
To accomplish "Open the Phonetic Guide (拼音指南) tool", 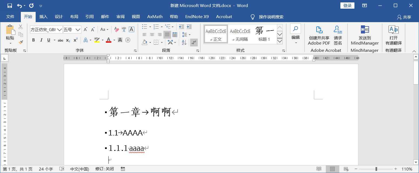I will (123, 30).
